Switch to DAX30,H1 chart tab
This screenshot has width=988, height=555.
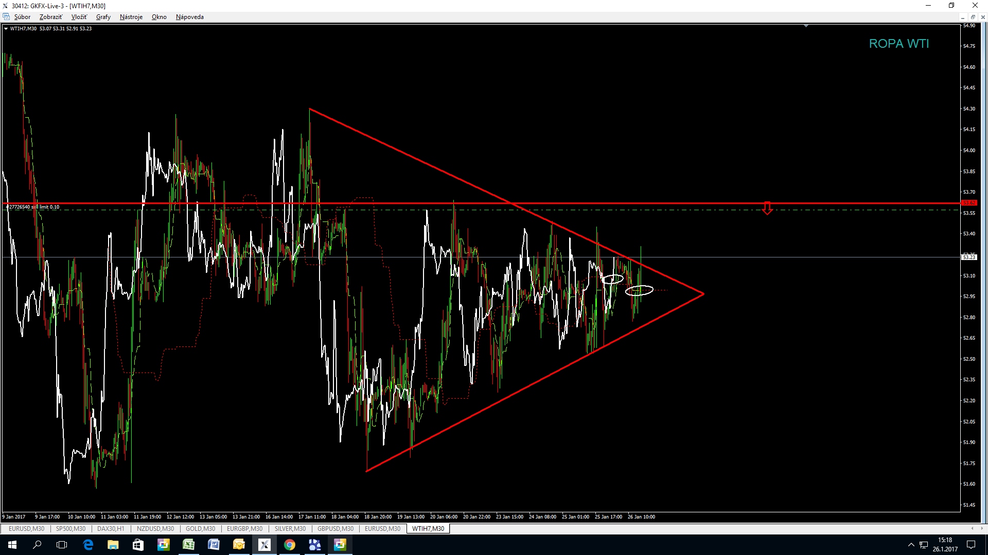pyautogui.click(x=111, y=528)
